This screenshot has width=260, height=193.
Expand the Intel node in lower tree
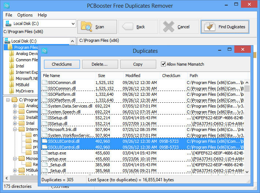click(x=15, y=123)
